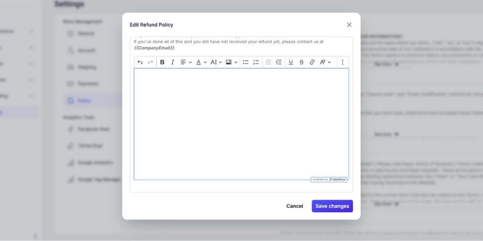
Task: Expand the image insert options arrow
Action: [x=236, y=62]
